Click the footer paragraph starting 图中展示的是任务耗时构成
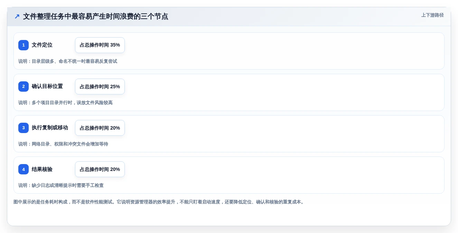 pyautogui.click(x=159, y=202)
